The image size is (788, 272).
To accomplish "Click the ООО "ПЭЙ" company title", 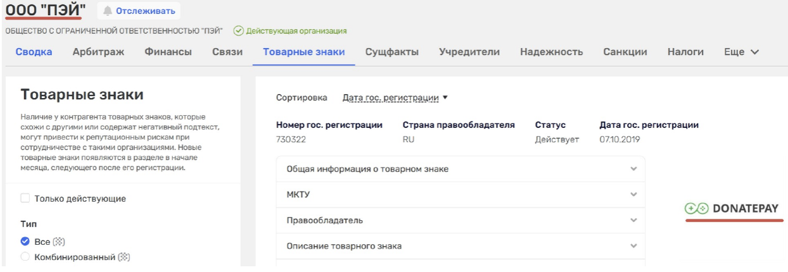I will 46,9.
